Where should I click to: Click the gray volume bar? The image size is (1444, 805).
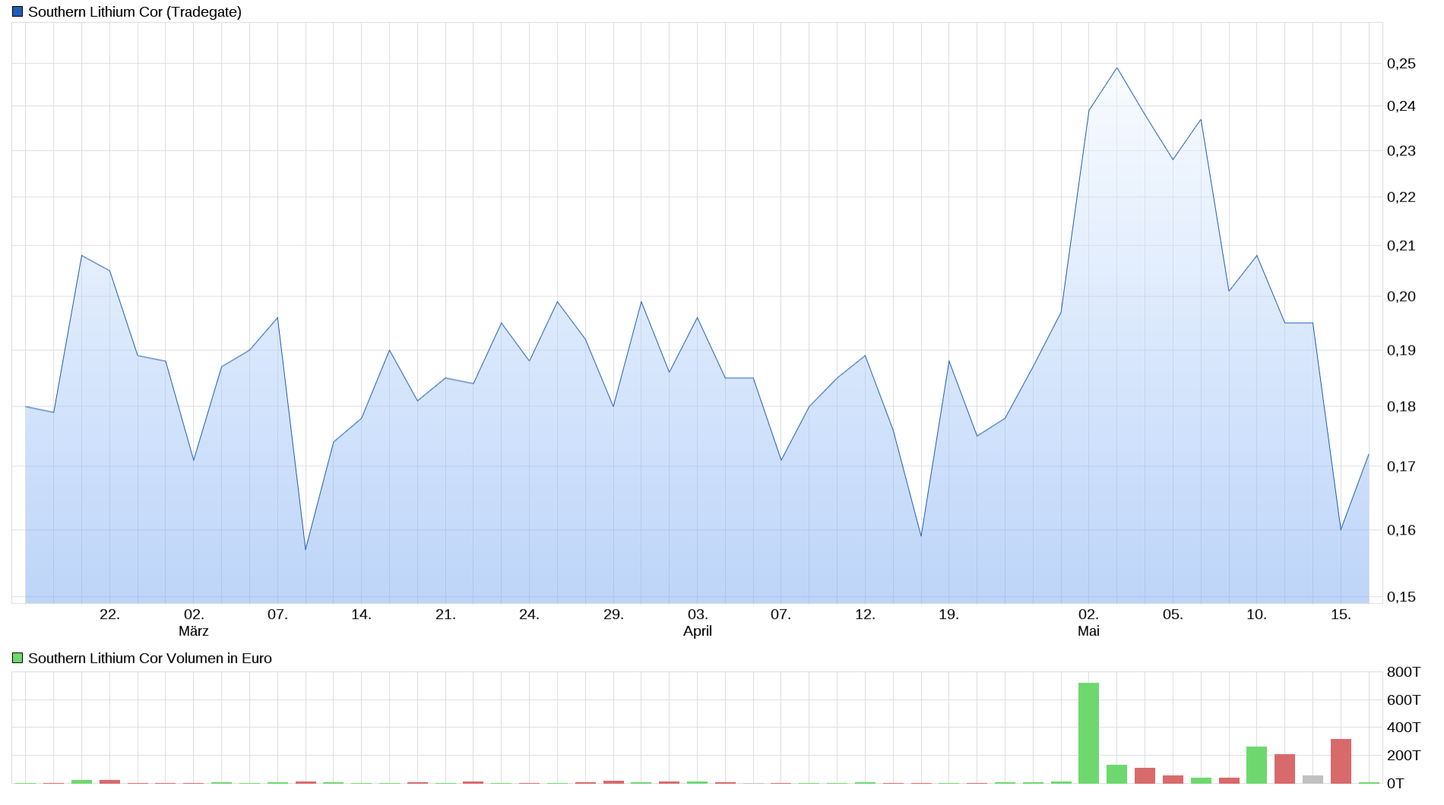pos(1313,779)
